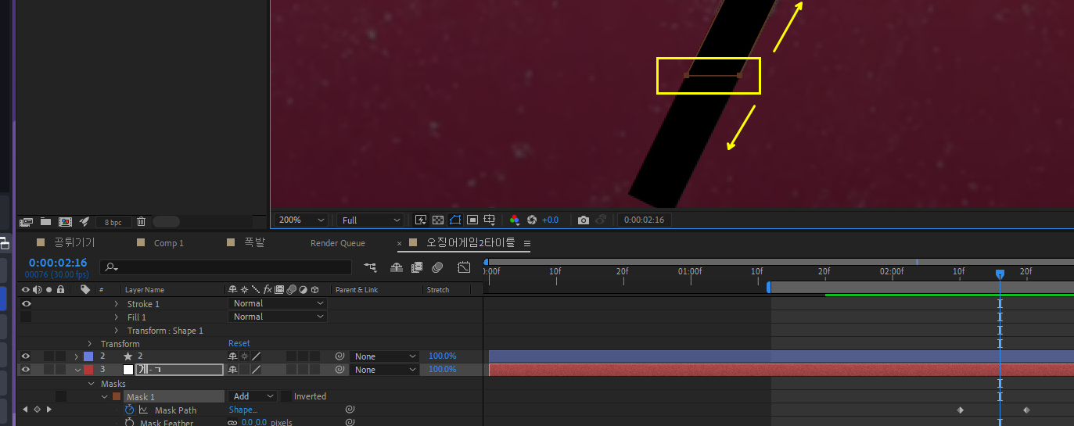Hide Stroke 1 with its eye icon
The width and height of the screenshot is (1074, 426).
(26, 303)
